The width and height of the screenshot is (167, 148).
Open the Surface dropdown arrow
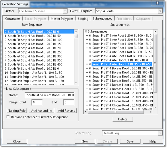65,11
